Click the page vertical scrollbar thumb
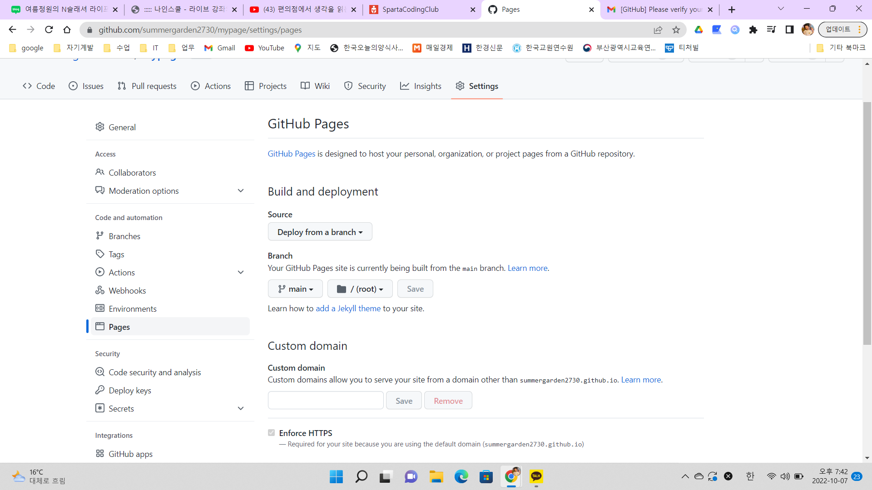This screenshot has height=490, width=872. tap(867, 223)
